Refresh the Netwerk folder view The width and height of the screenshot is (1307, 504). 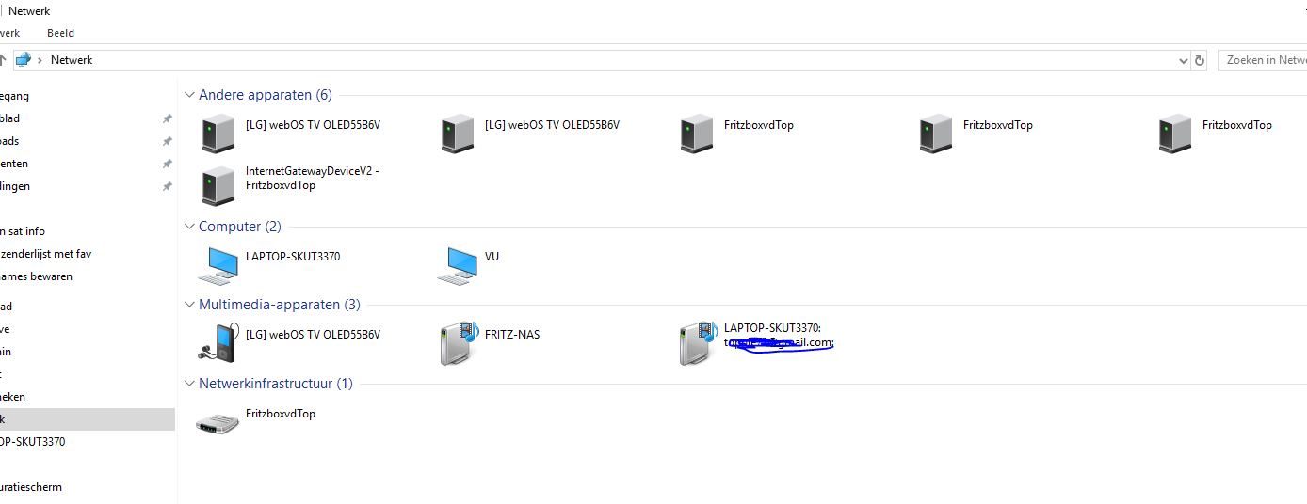coord(1200,60)
